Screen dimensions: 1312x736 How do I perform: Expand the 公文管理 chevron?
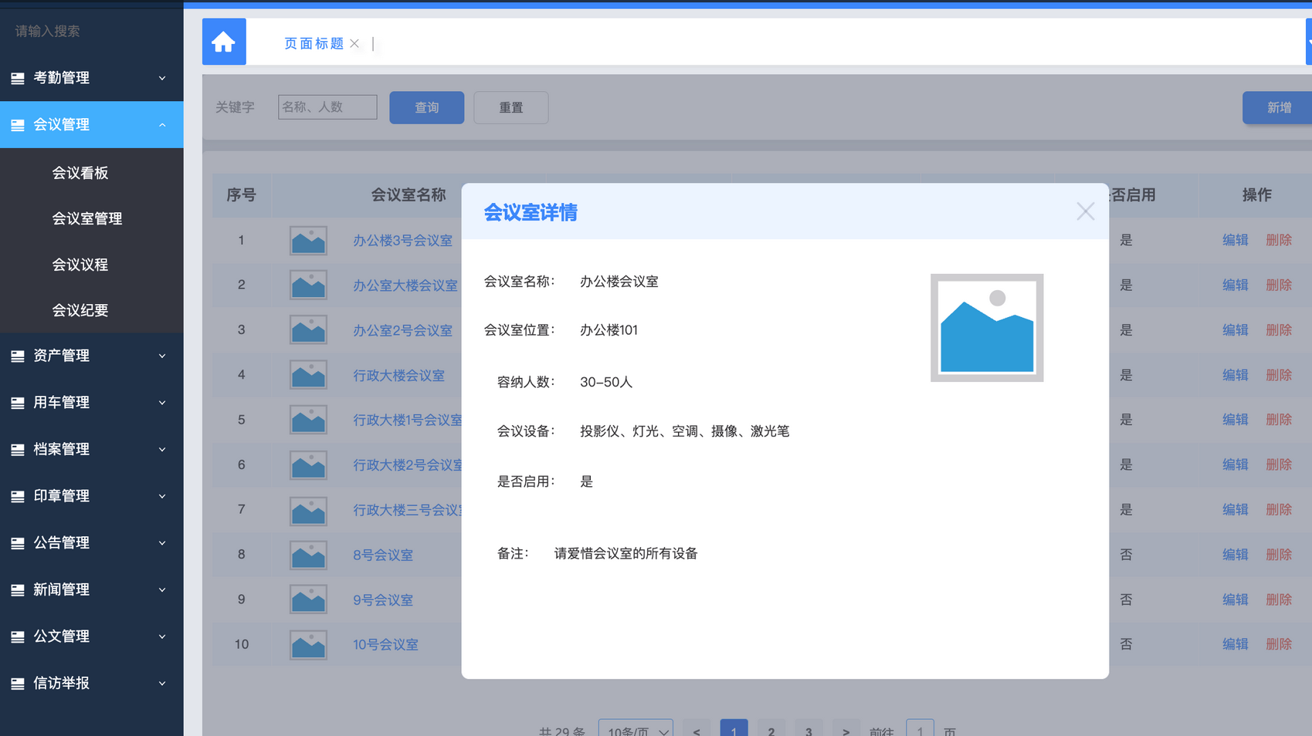pyautogui.click(x=162, y=636)
